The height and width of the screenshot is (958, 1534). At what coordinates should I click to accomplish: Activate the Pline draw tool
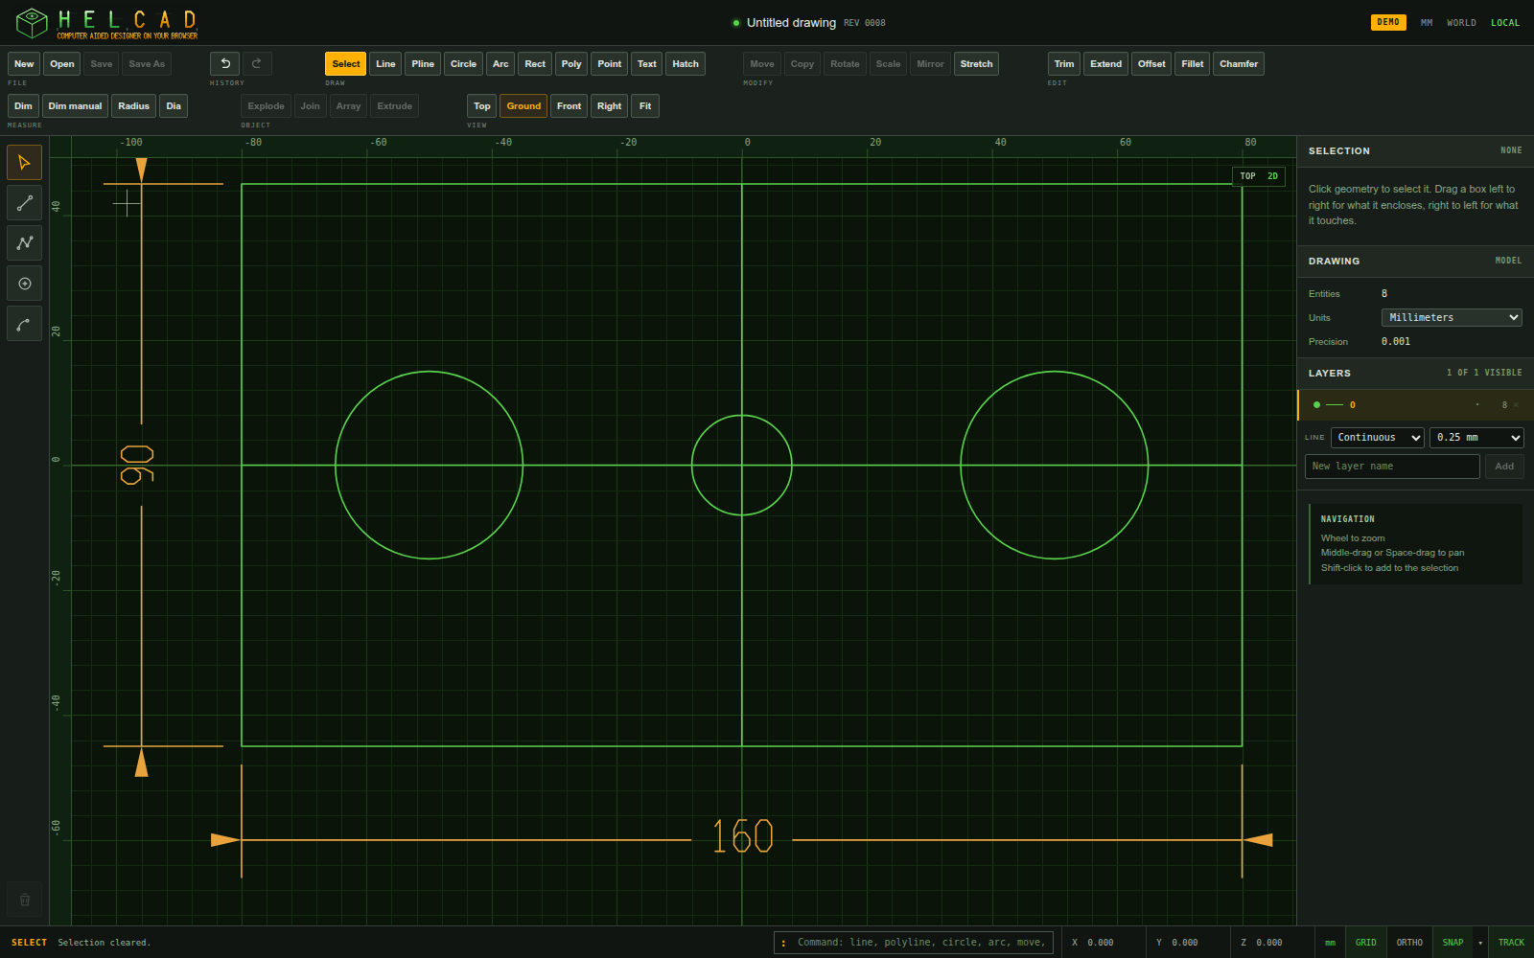tap(423, 64)
